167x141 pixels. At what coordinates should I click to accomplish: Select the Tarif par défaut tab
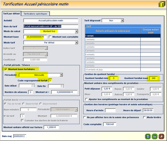pyautogui.click(x=11, y=13)
